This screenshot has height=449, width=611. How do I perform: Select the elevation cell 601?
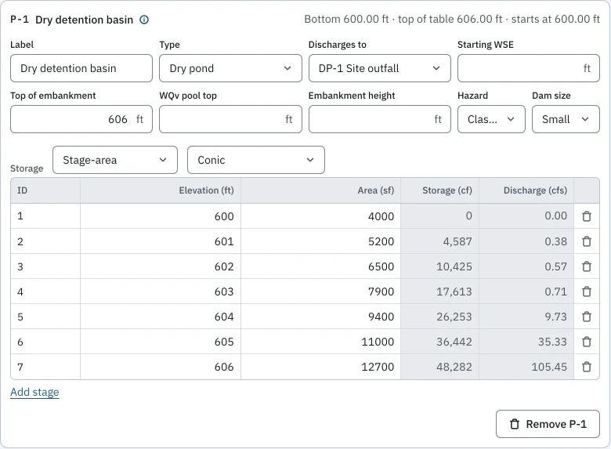[x=161, y=241]
